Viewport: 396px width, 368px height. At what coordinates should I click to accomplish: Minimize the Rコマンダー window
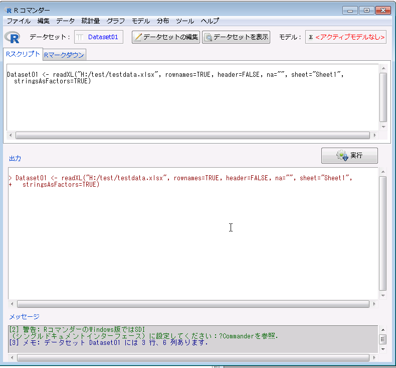(350, 11)
